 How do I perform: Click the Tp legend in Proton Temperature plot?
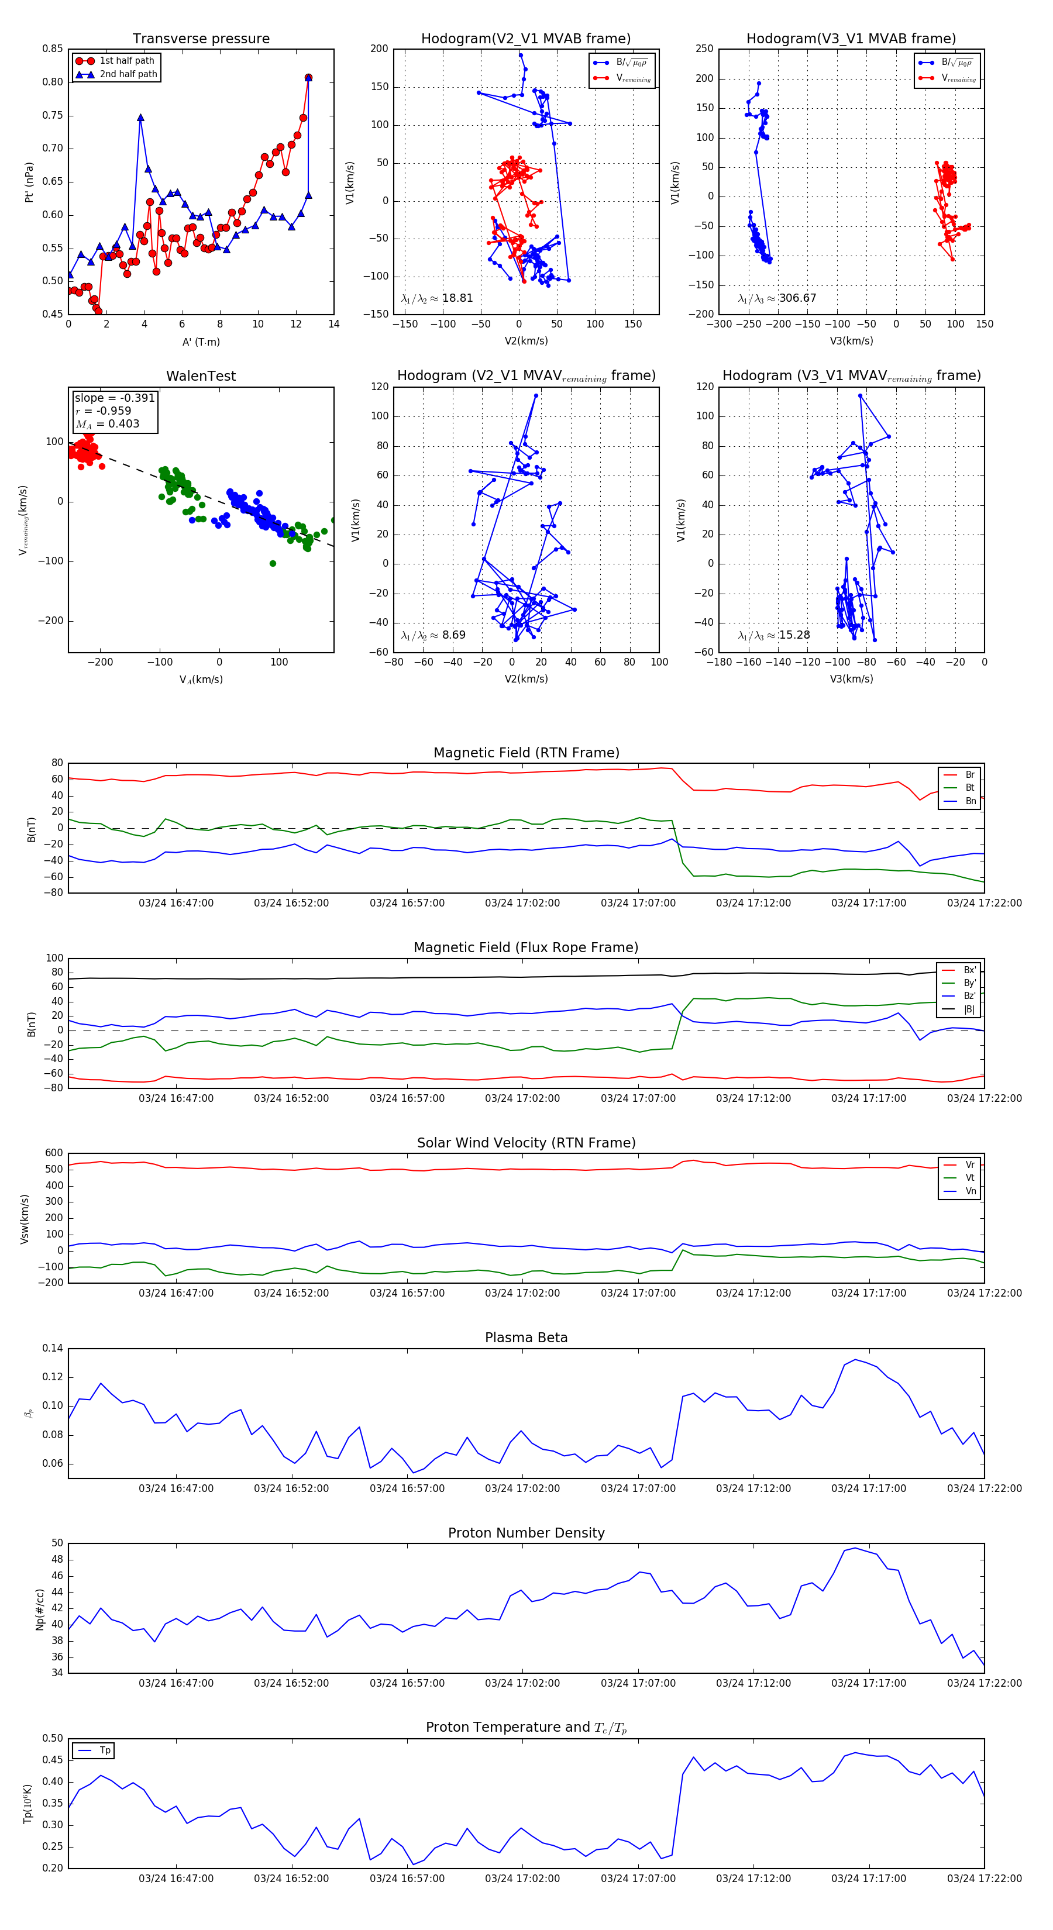pyautogui.click(x=93, y=1750)
